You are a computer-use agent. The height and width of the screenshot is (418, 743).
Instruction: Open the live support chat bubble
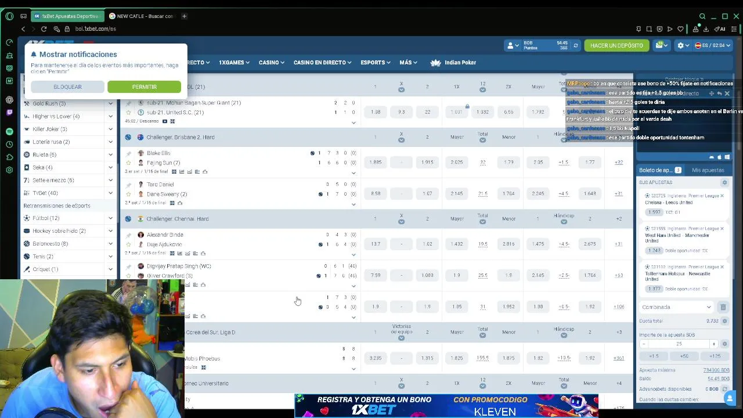[x=728, y=398]
